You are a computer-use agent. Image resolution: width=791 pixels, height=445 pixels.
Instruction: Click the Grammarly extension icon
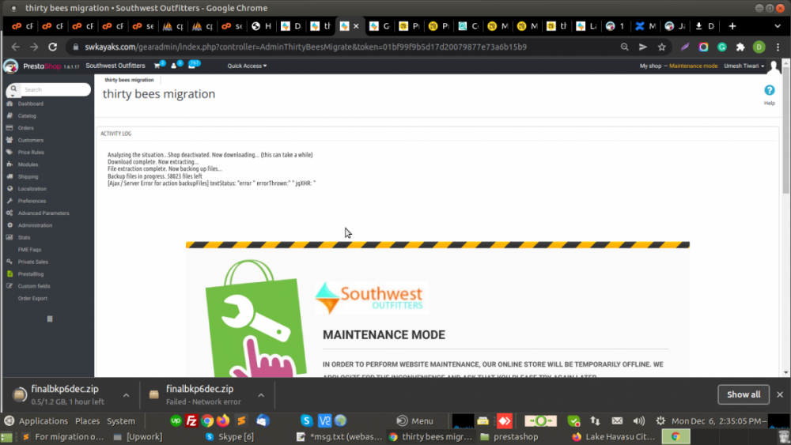tap(721, 47)
